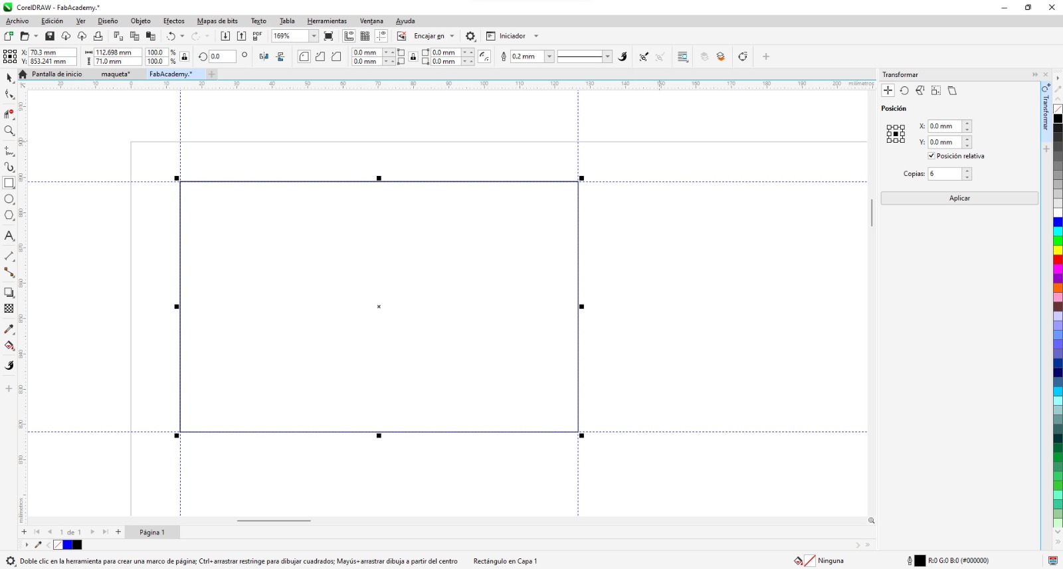This screenshot has width=1063, height=569.
Task: Click the Mirror horizontally icon
Action: (264, 56)
